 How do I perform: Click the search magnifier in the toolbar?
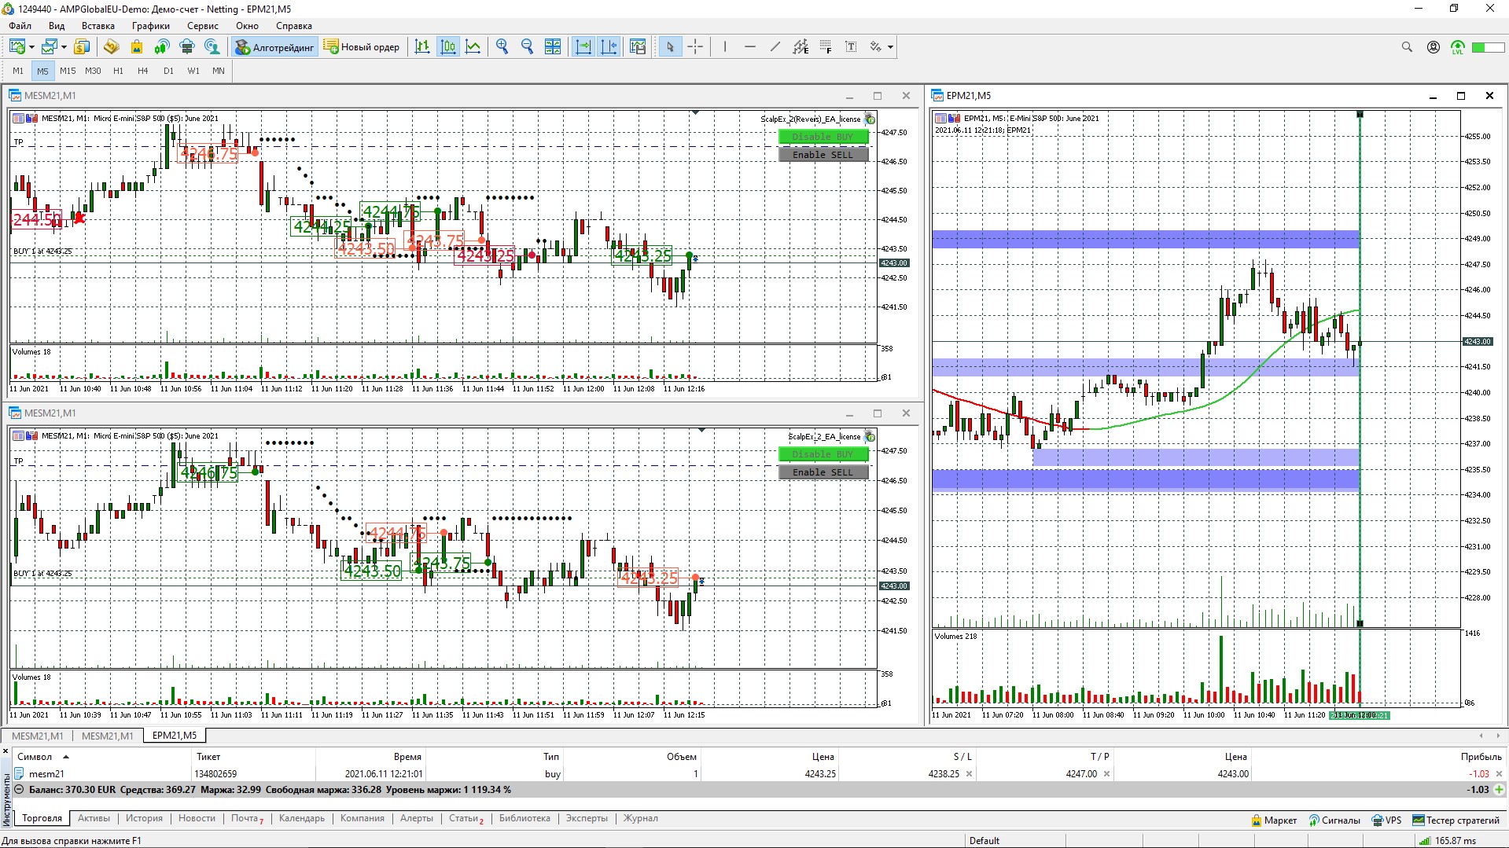(1407, 47)
